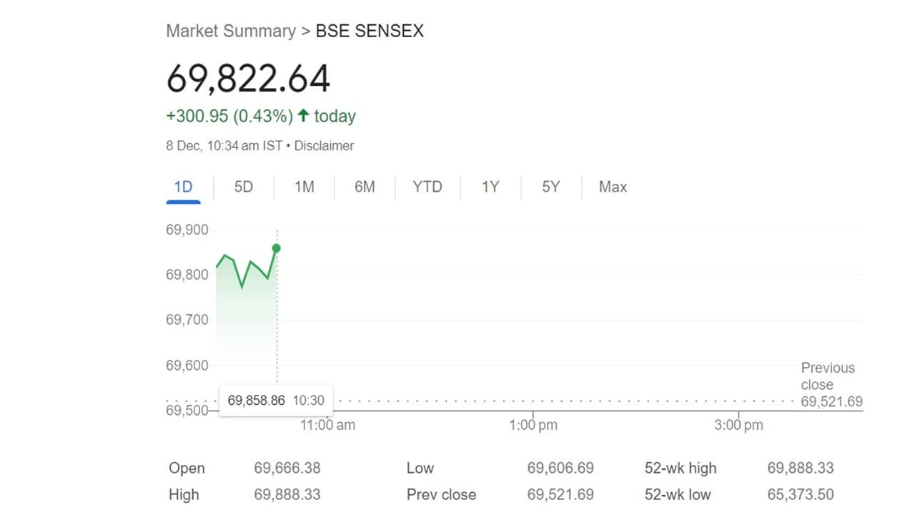The width and height of the screenshot is (915, 515).
Task: Select the 1D time range tab
Action: point(183,187)
